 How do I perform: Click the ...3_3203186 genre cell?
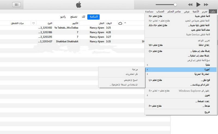tap(45, 32)
